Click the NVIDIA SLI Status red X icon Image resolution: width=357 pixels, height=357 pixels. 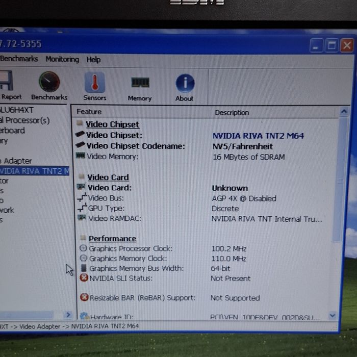(x=84, y=277)
